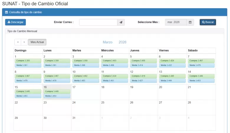Select Compra 3.350 on Sunday March 1

click(28, 61)
